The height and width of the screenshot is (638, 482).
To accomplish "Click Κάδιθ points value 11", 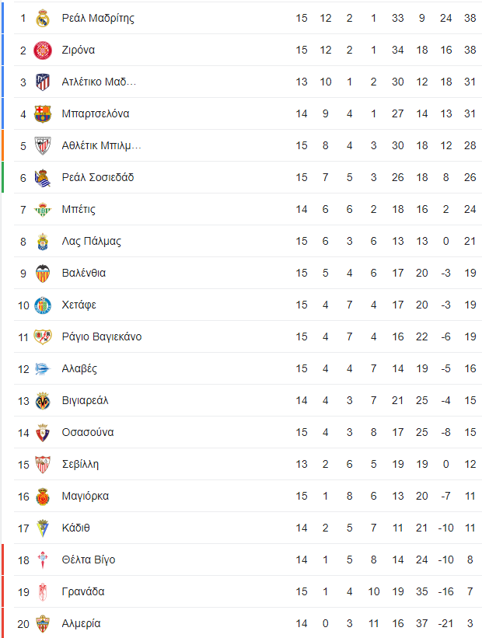I will pos(470,528).
